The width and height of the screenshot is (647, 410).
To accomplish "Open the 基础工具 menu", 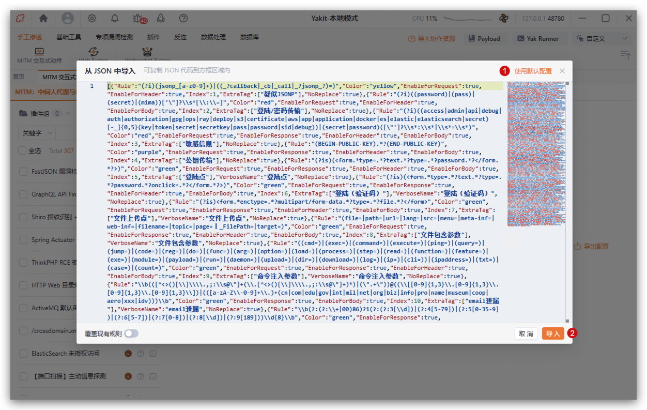I will pos(69,37).
